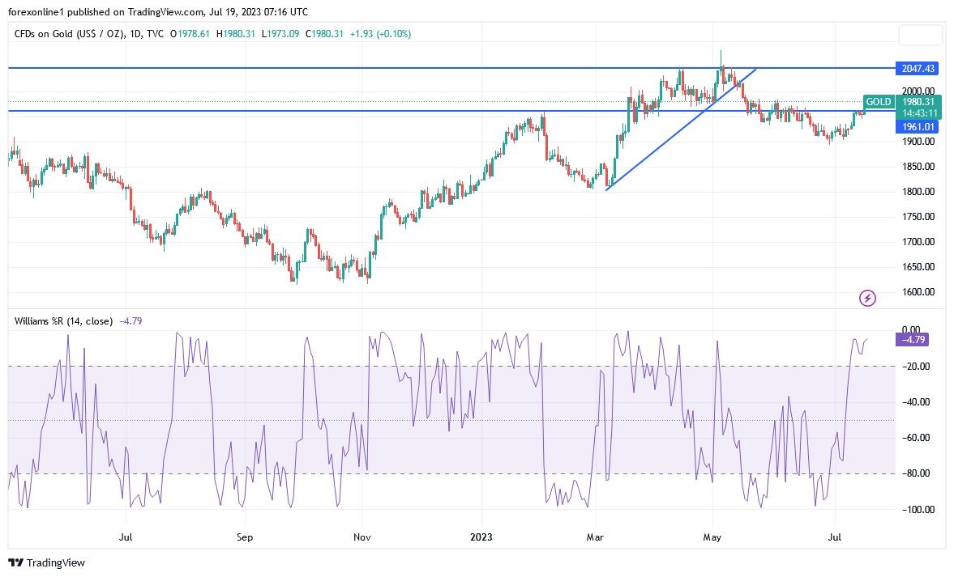The height and width of the screenshot is (577, 954).
Task: Click the GOLD symbol tag
Action: pyautogui.click(x=879, y=102)
